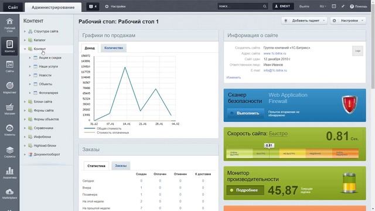
Task: Open the Маркетинг target sidebar icon
Action: pyautogui.click(x=9, y=87)
